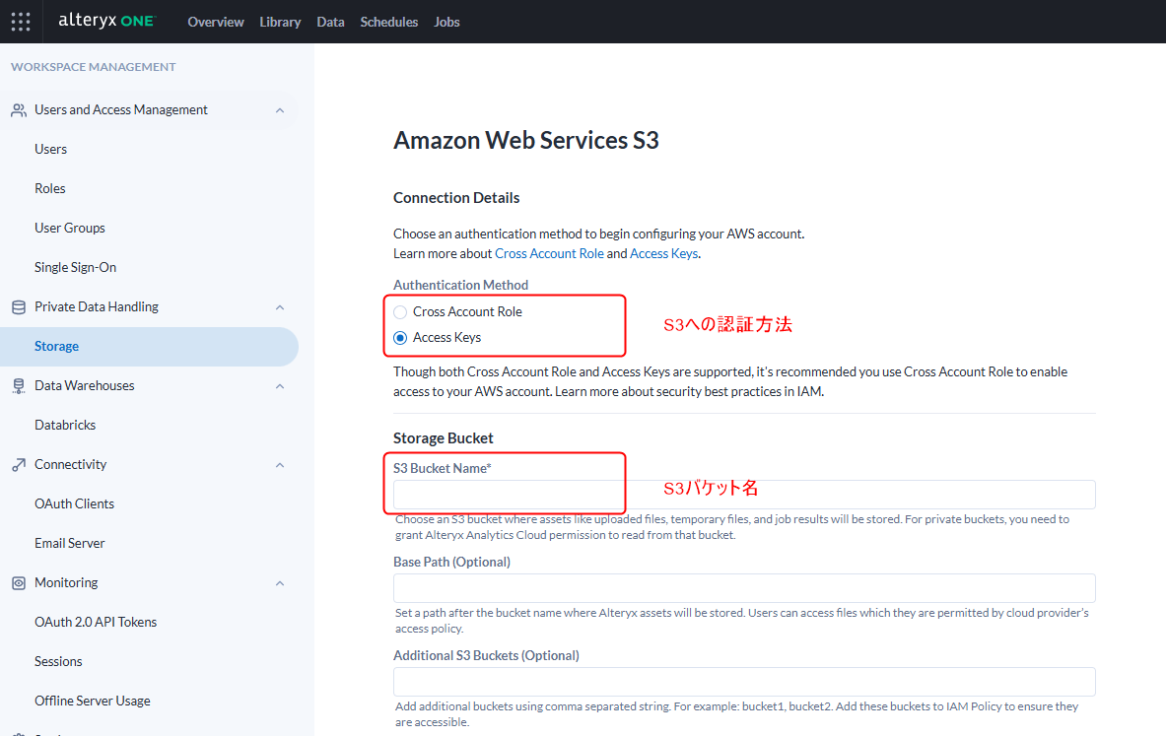Open the app launcher grid icon
The height and width of the screenshot is (736, 1166).
21,22
